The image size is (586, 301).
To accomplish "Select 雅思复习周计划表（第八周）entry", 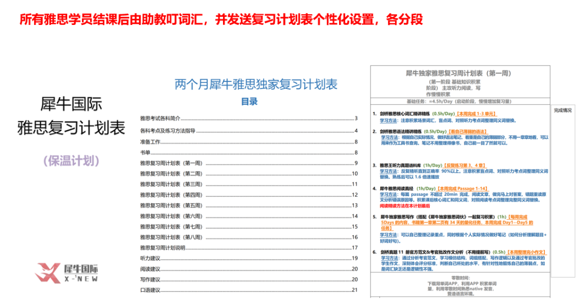I will click(x=171, y=237).
